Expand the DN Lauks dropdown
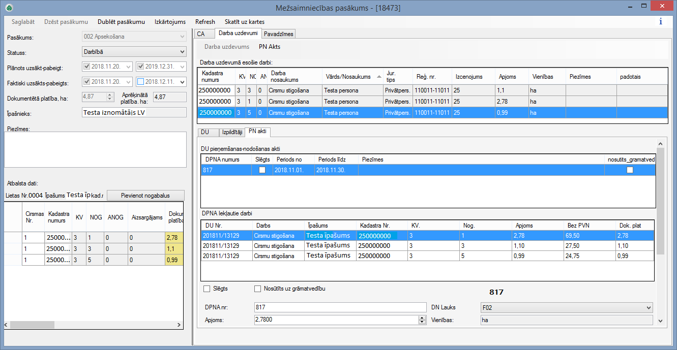Image resolution: width=677 pixels, height=350 pixels. point(648,307)
